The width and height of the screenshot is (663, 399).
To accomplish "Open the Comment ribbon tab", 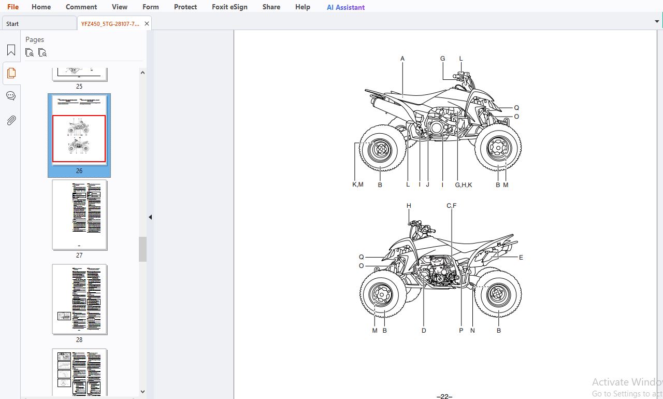I will pyautogui.click(x=81, y=7).
